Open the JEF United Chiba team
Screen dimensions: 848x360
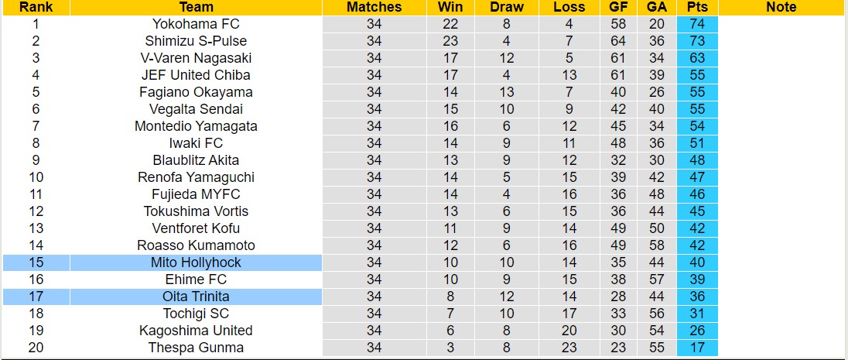(196, 75)
